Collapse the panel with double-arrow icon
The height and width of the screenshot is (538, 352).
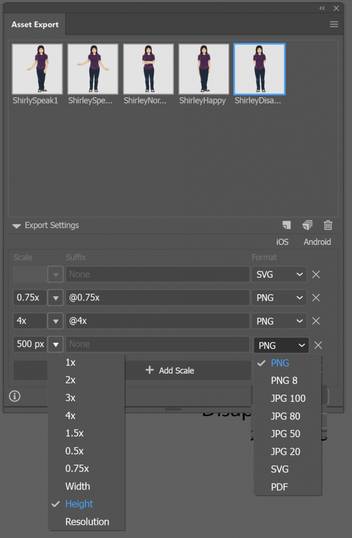pyautogui.click(x=323, y=8)
